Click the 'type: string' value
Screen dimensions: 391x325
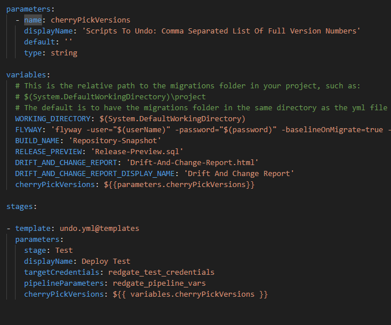click(x=64, y=53)
